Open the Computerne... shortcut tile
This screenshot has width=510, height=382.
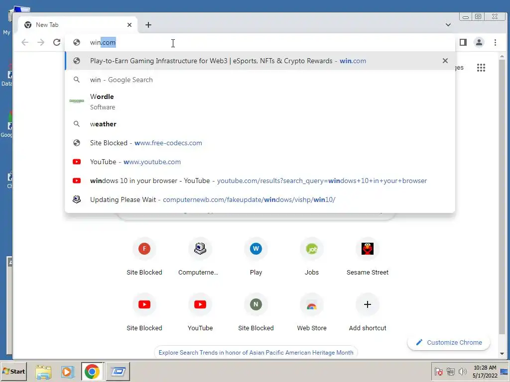pyautogui.click(x=200, y=257)
